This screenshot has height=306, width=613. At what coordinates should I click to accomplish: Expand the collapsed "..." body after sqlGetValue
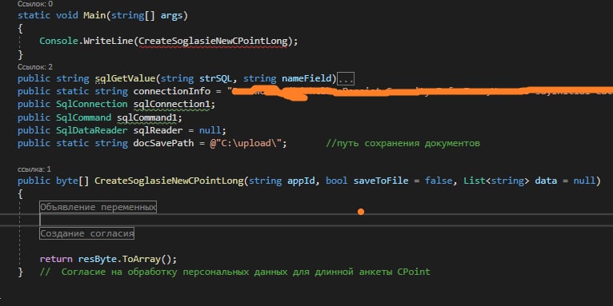(346, 79)
